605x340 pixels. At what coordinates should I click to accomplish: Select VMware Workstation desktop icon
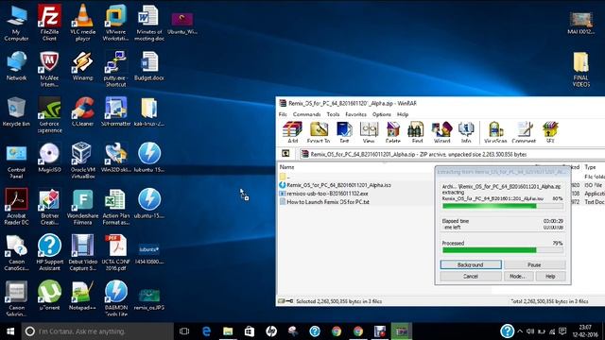click(115, 23)
